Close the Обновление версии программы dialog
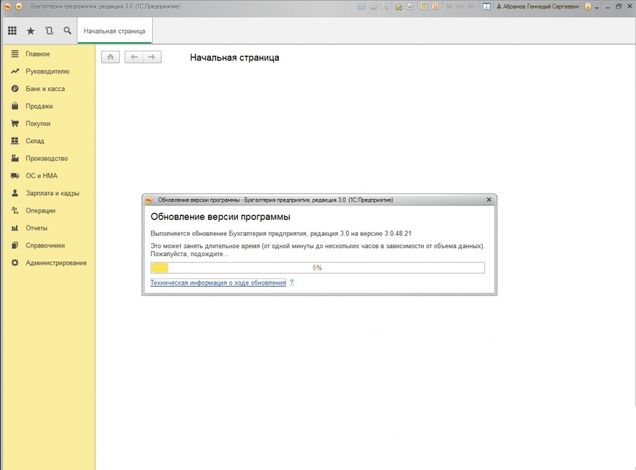This screenshot has height=470, width=636. pos(489,200)
